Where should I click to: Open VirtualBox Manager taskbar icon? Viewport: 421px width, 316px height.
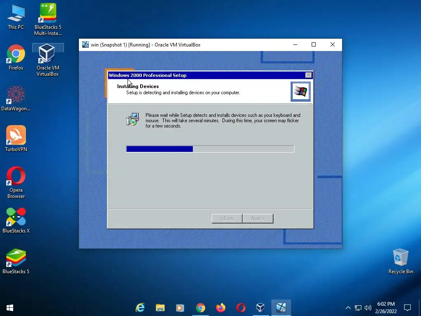point(260,308)
